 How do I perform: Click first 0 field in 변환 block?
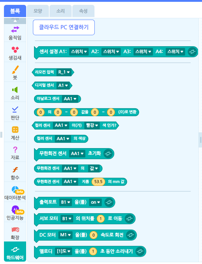(40, 112)
